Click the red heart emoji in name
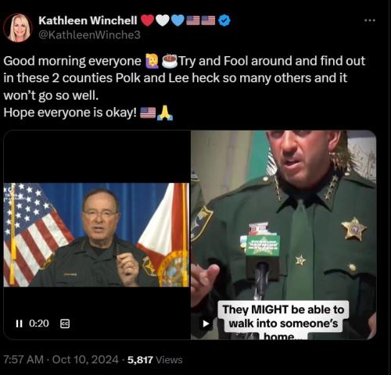Screen dimensions: 391x375 [147, 20]
